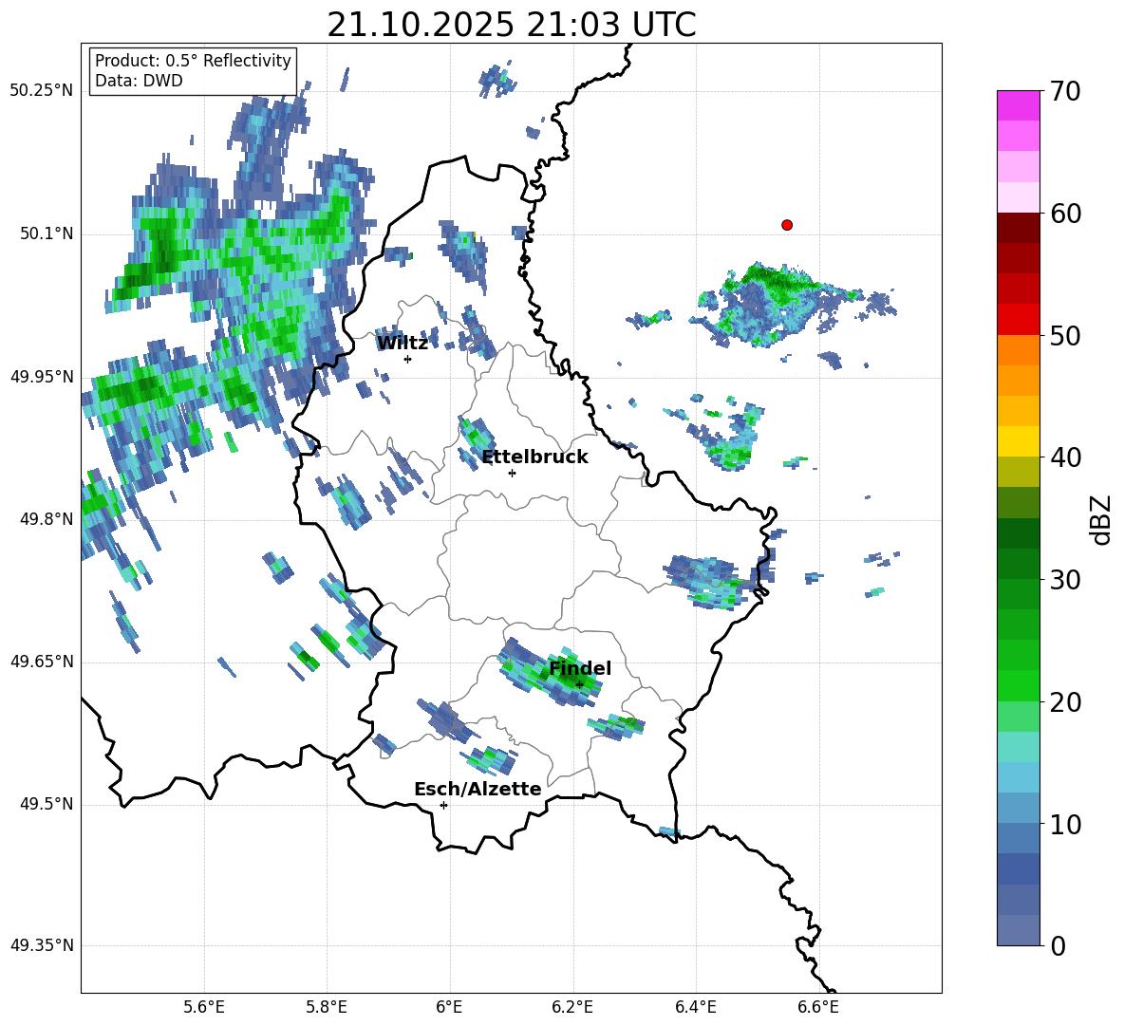
Task: Click the 49.65°N latitude label
Action: (x=42, y=662)
